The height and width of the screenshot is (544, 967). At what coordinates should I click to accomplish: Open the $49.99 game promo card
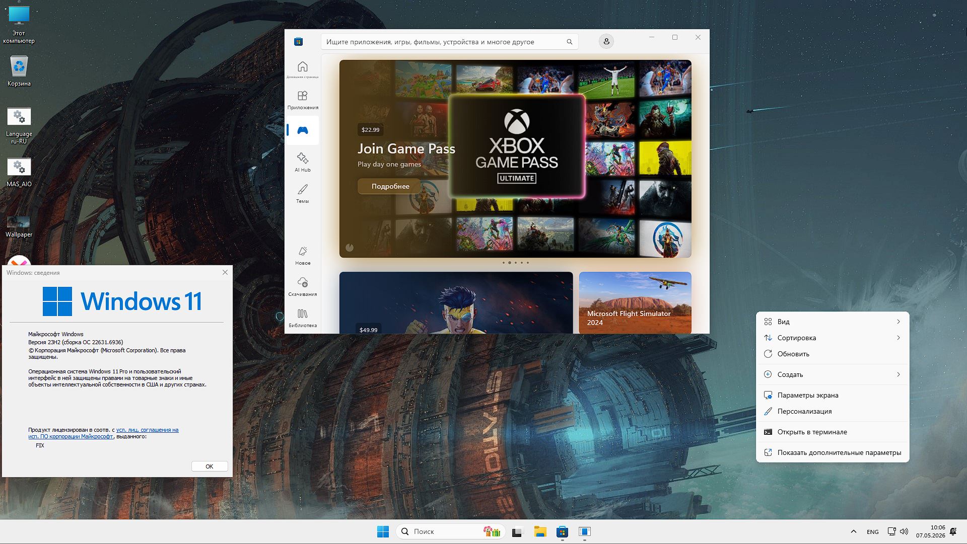(x=456, y=302)
